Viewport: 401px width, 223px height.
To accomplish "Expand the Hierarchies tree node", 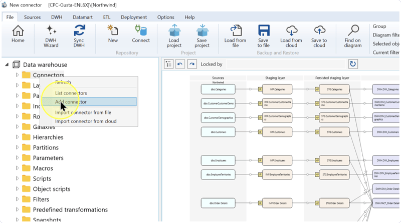I will pyautogui.click(x=17, y=137).
